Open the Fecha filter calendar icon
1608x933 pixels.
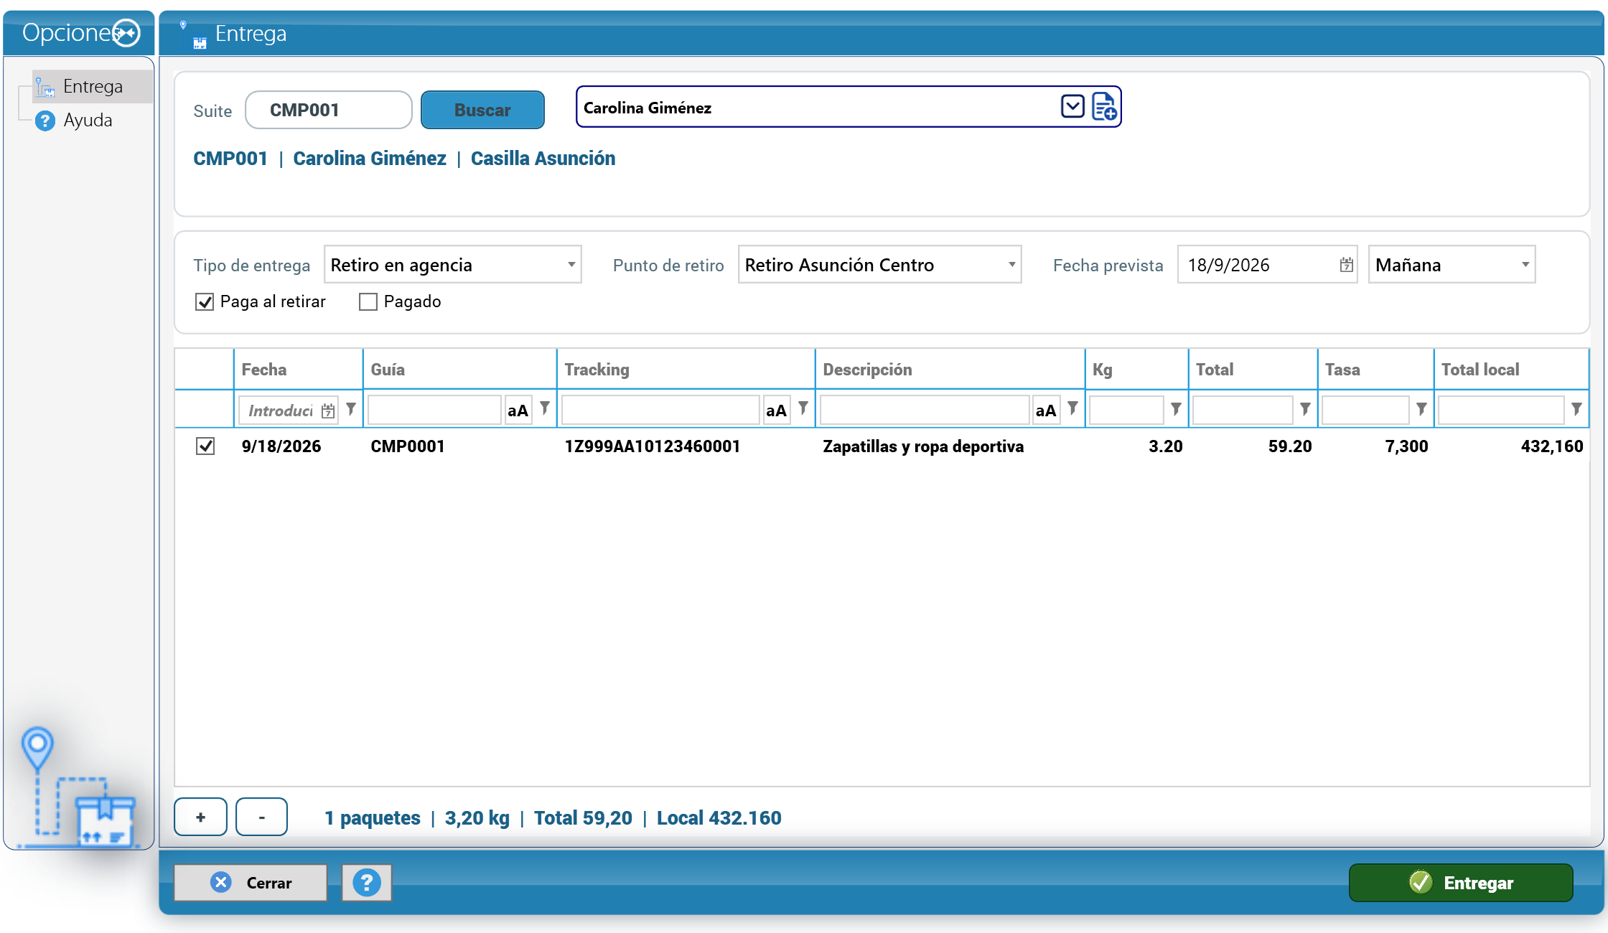[x=328, y=411]
